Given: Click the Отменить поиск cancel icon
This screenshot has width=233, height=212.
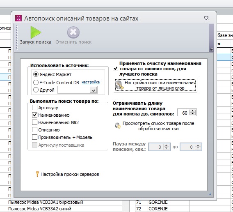Looking at the screenshot, I should coord(73,32).
